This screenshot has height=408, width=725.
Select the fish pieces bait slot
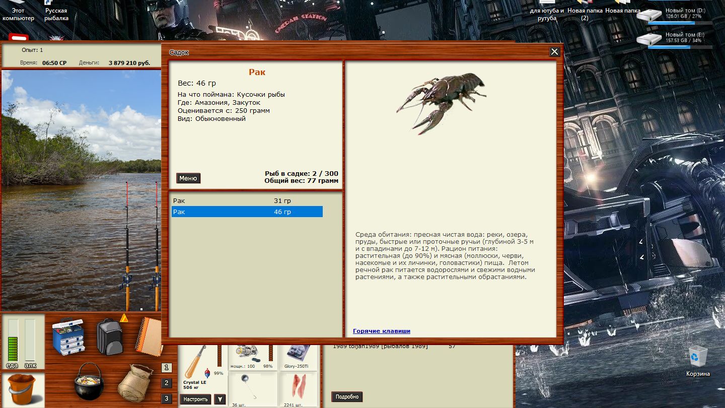(298, 390)
